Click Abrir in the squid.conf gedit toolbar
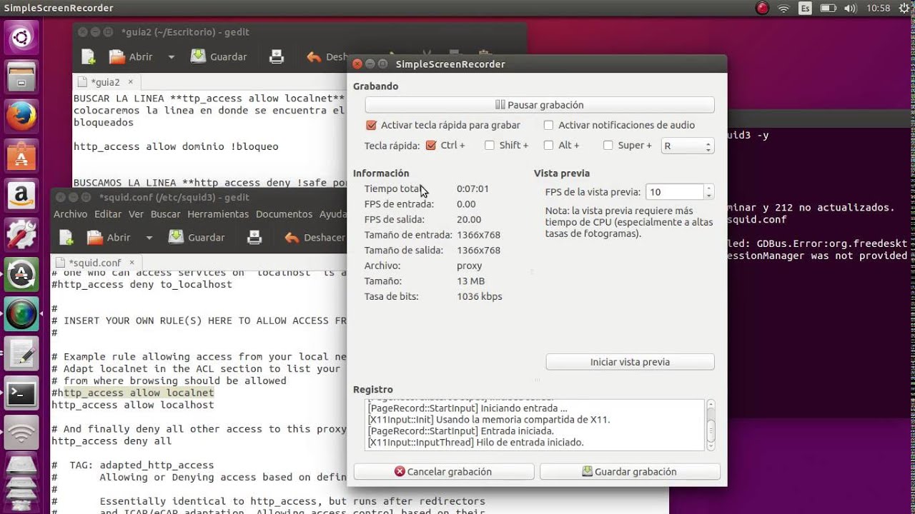 pos(109,237)
